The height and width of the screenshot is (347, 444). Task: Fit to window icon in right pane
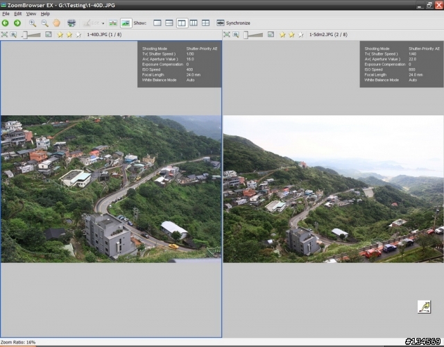(x=227, y=35)
